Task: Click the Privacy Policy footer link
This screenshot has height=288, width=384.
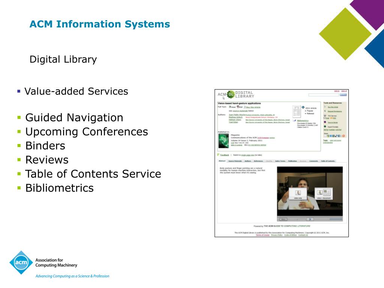Action: (277, 235)
